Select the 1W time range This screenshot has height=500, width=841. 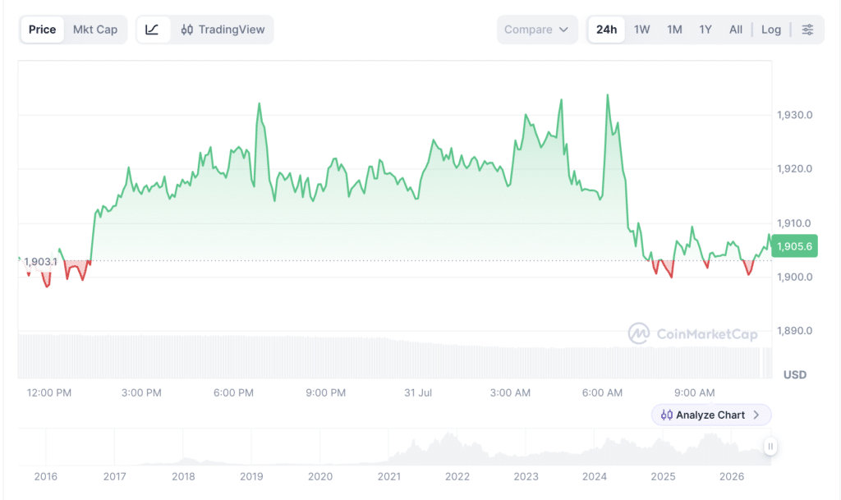(641, 30)
